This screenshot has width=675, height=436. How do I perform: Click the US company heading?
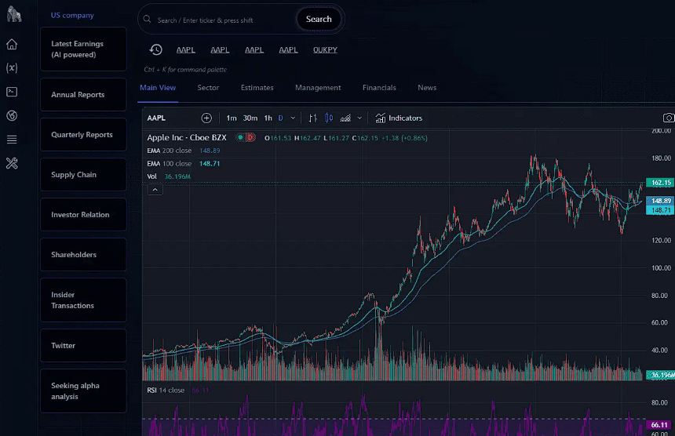(72, 16)
